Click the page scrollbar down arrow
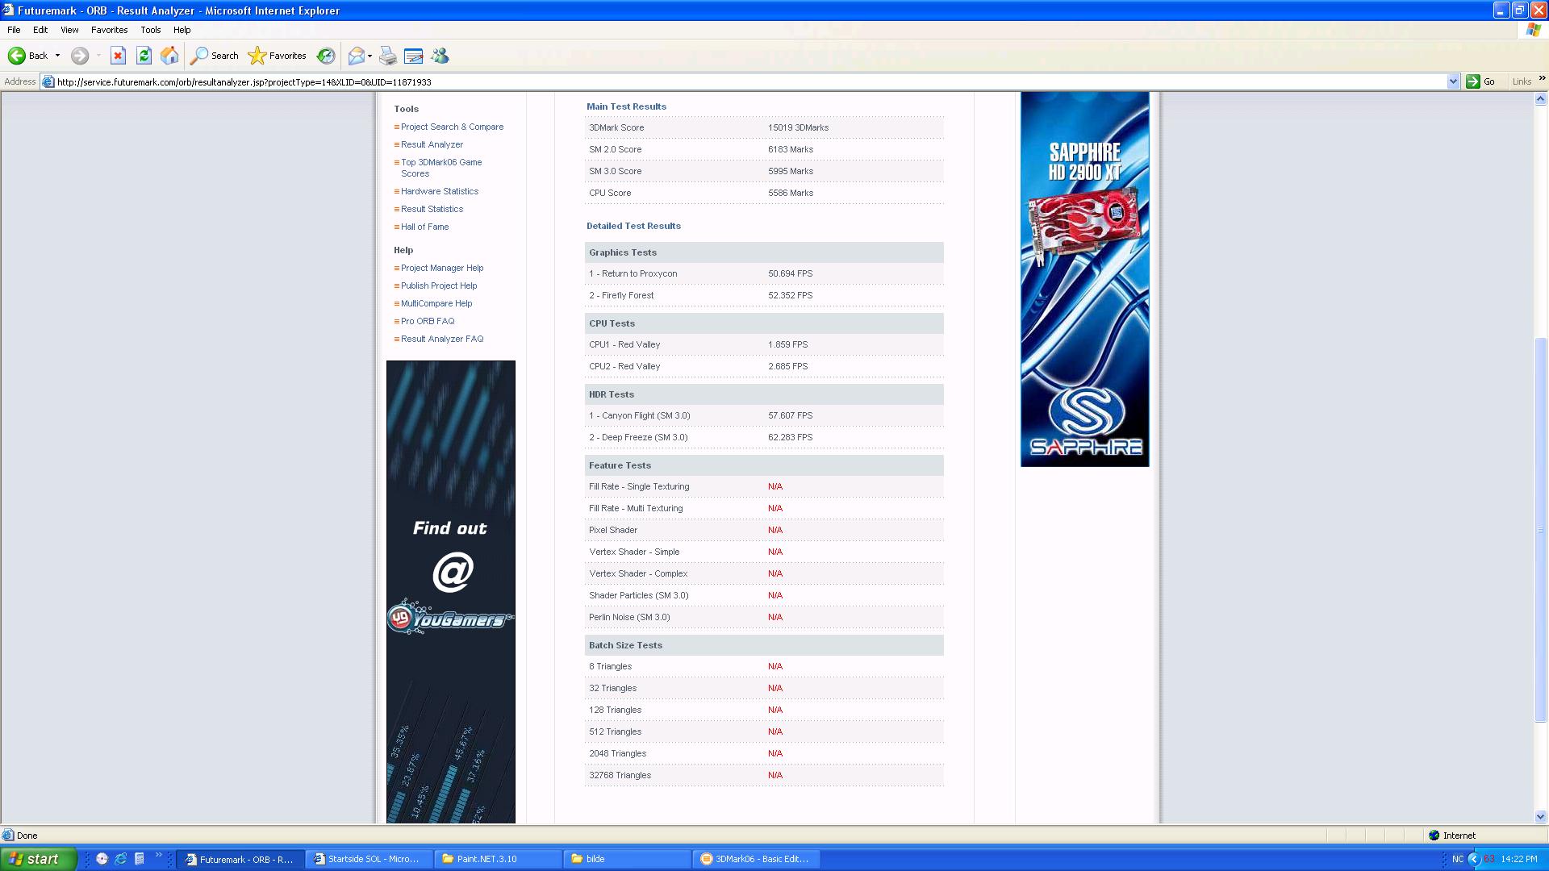This screenshot has height=871, width=1549. [x=1540, y=816]
